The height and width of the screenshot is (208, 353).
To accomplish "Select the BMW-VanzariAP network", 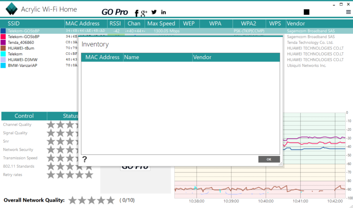I will (x=22, y=65).
